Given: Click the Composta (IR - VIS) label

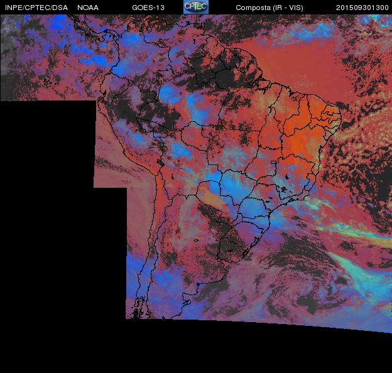Looking at the screenshot, I should 269,8.
